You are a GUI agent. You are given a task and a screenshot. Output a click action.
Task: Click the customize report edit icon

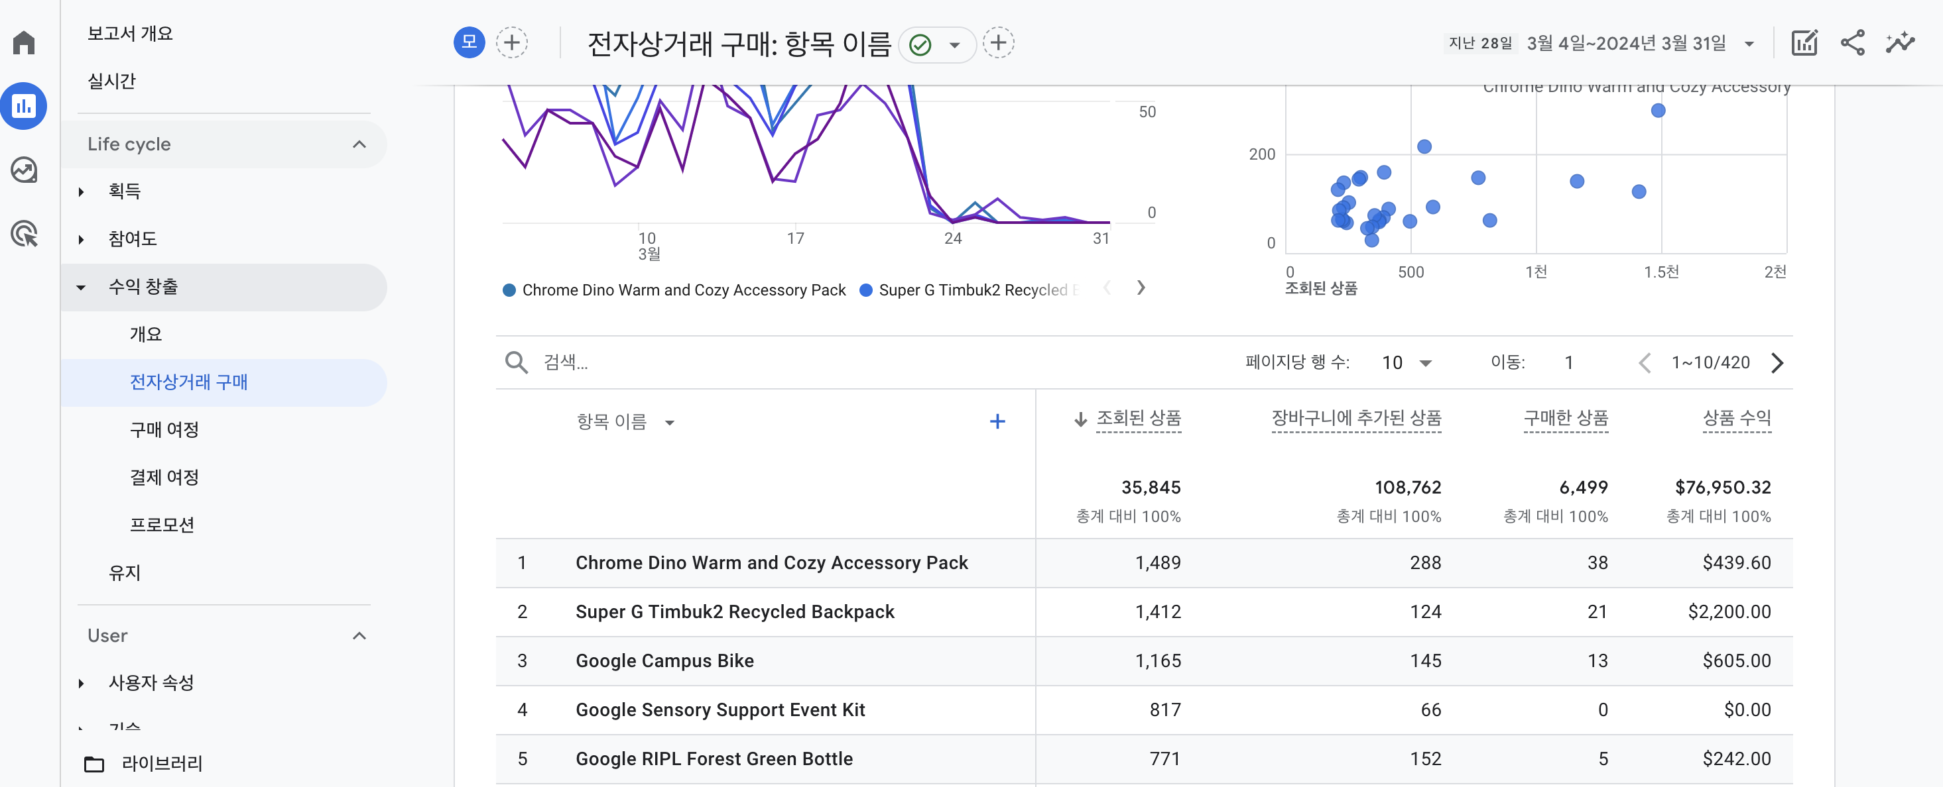coord(1804,43)
